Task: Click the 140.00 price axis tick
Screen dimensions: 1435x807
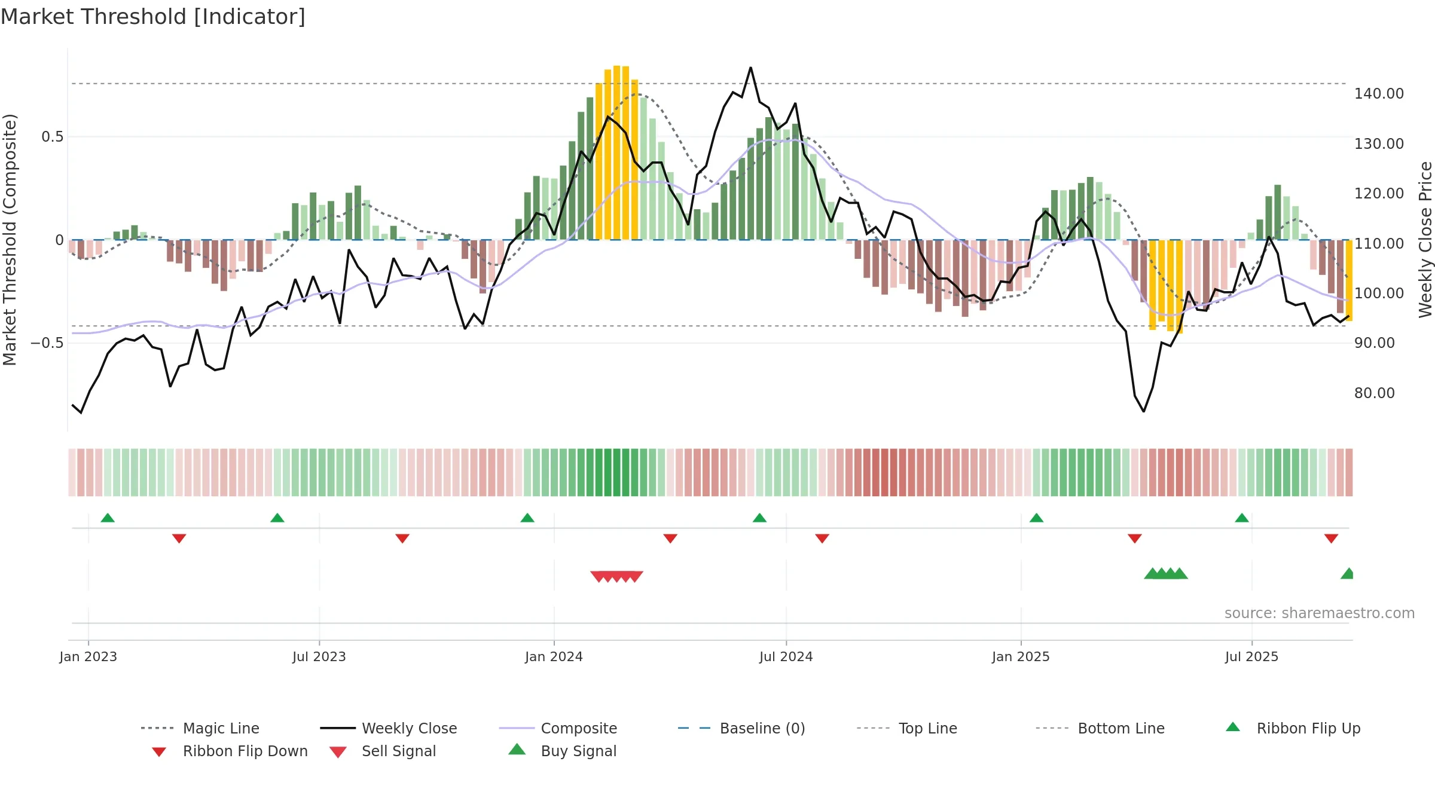Action: point(1379,94)
